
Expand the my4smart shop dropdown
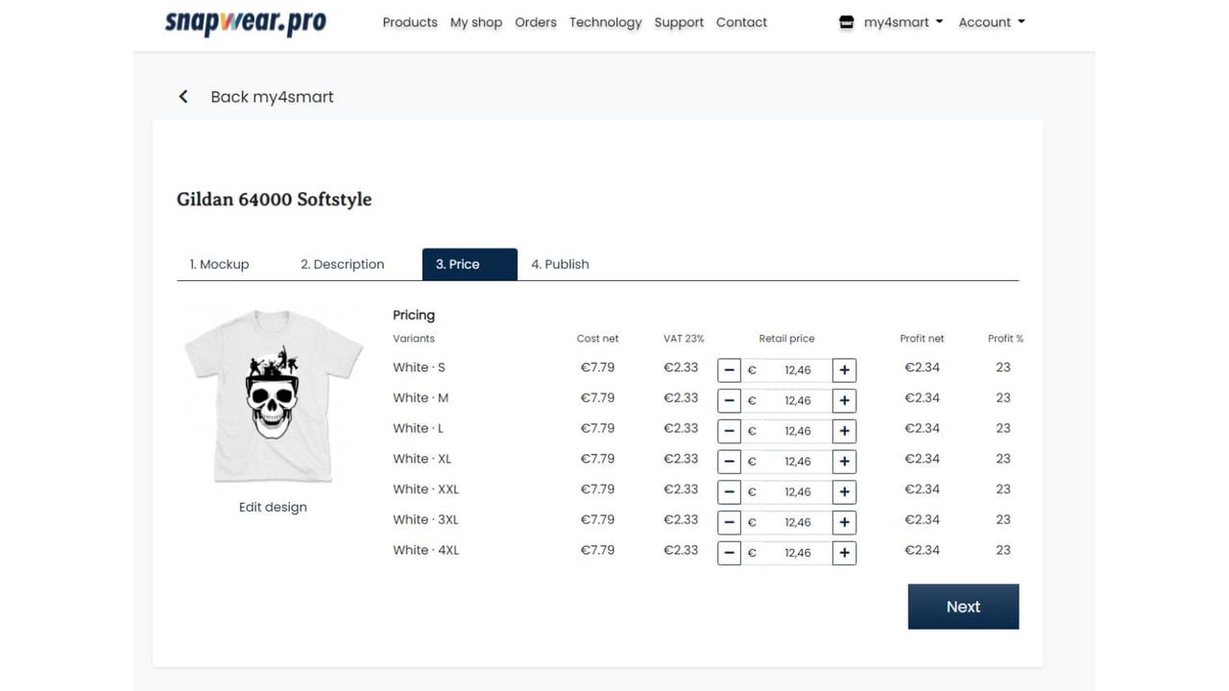(x=904, y=22)
